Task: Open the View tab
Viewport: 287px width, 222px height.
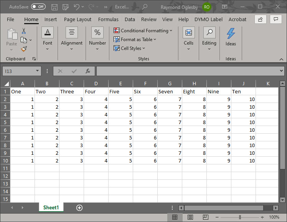Action: (167, 20)
